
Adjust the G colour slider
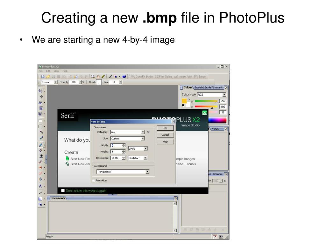click(x=206, y=107)
